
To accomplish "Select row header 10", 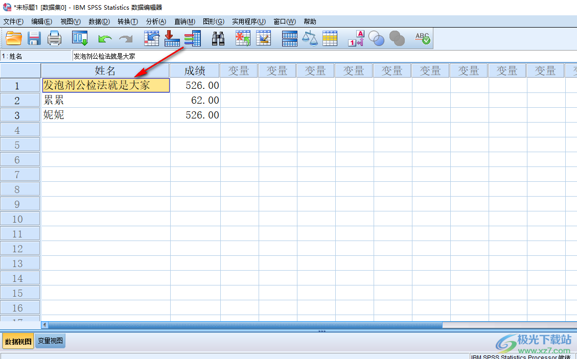I will (20, 219).
